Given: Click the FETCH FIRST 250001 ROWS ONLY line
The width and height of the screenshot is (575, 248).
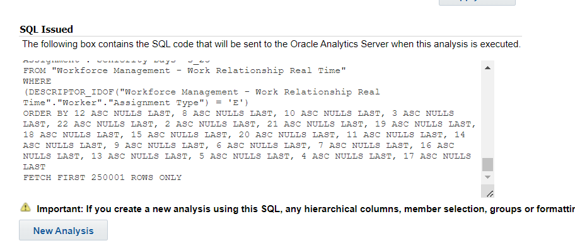Looking at the screenshot, I should point(102,178).
